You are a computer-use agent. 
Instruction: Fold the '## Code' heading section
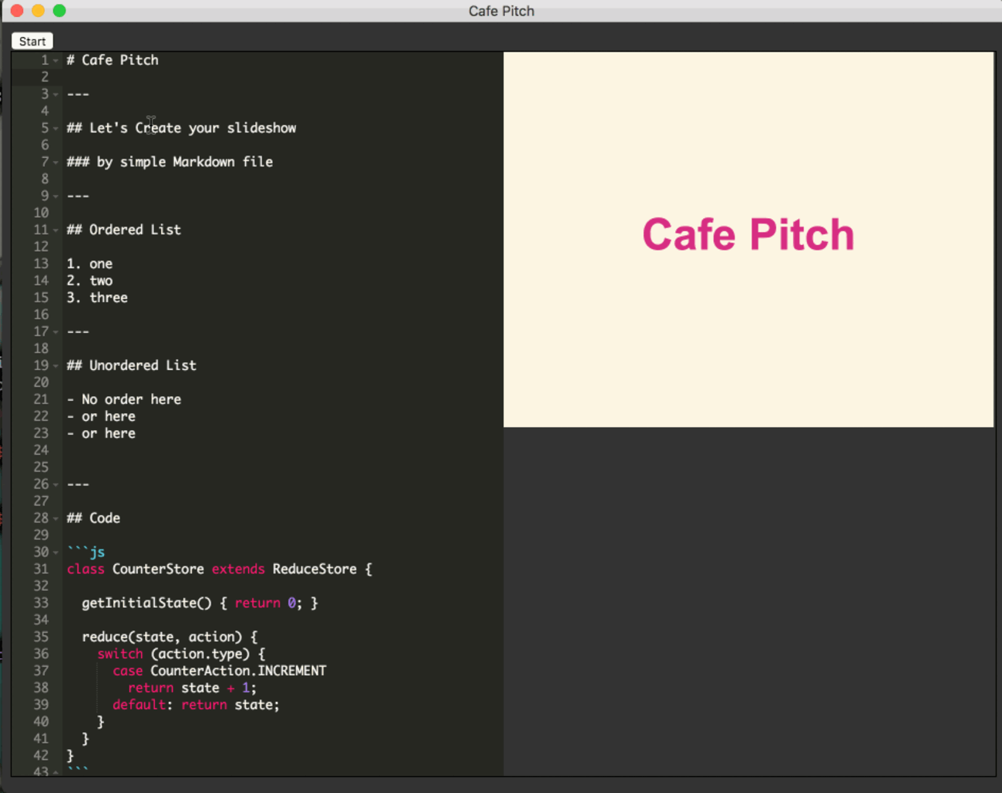coord(56,519)
